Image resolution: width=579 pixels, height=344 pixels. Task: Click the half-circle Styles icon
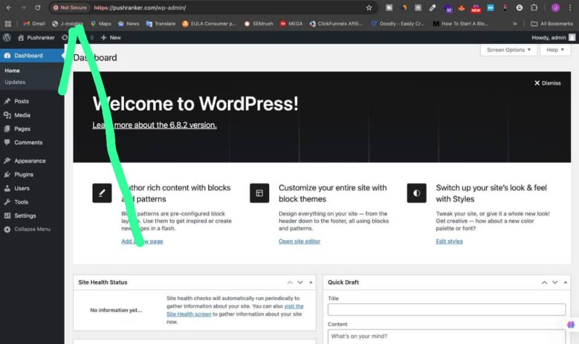pyautogui.click(x=417, y=193)
